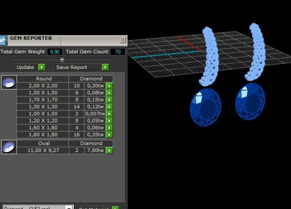Click green arrow for 1,80 X 1,80 row

click(110, 135)
